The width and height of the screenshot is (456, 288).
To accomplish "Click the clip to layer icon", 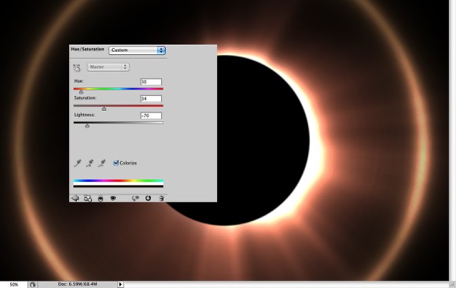I will click(x=101, y=198).
